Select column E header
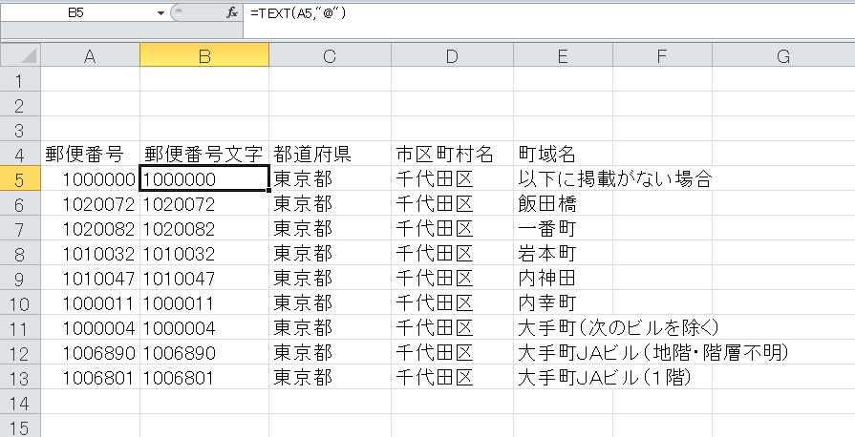 tap(563, 55)
